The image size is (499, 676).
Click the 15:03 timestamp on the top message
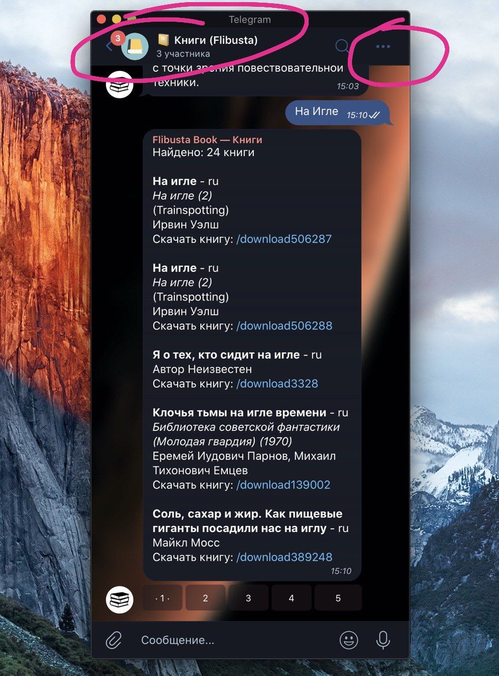[348, 86]
